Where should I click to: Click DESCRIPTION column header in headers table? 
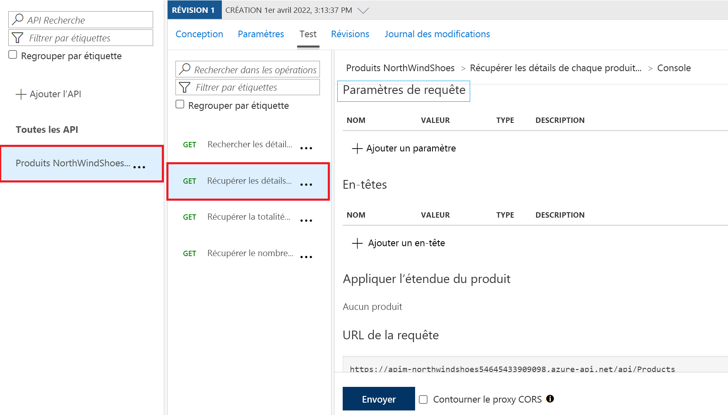tap(560, 215)
